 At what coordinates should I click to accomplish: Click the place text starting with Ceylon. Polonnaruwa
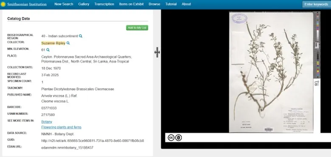87,59
